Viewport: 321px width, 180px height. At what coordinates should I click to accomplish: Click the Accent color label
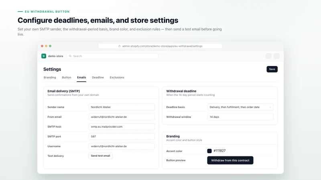(x=174, y=151)
